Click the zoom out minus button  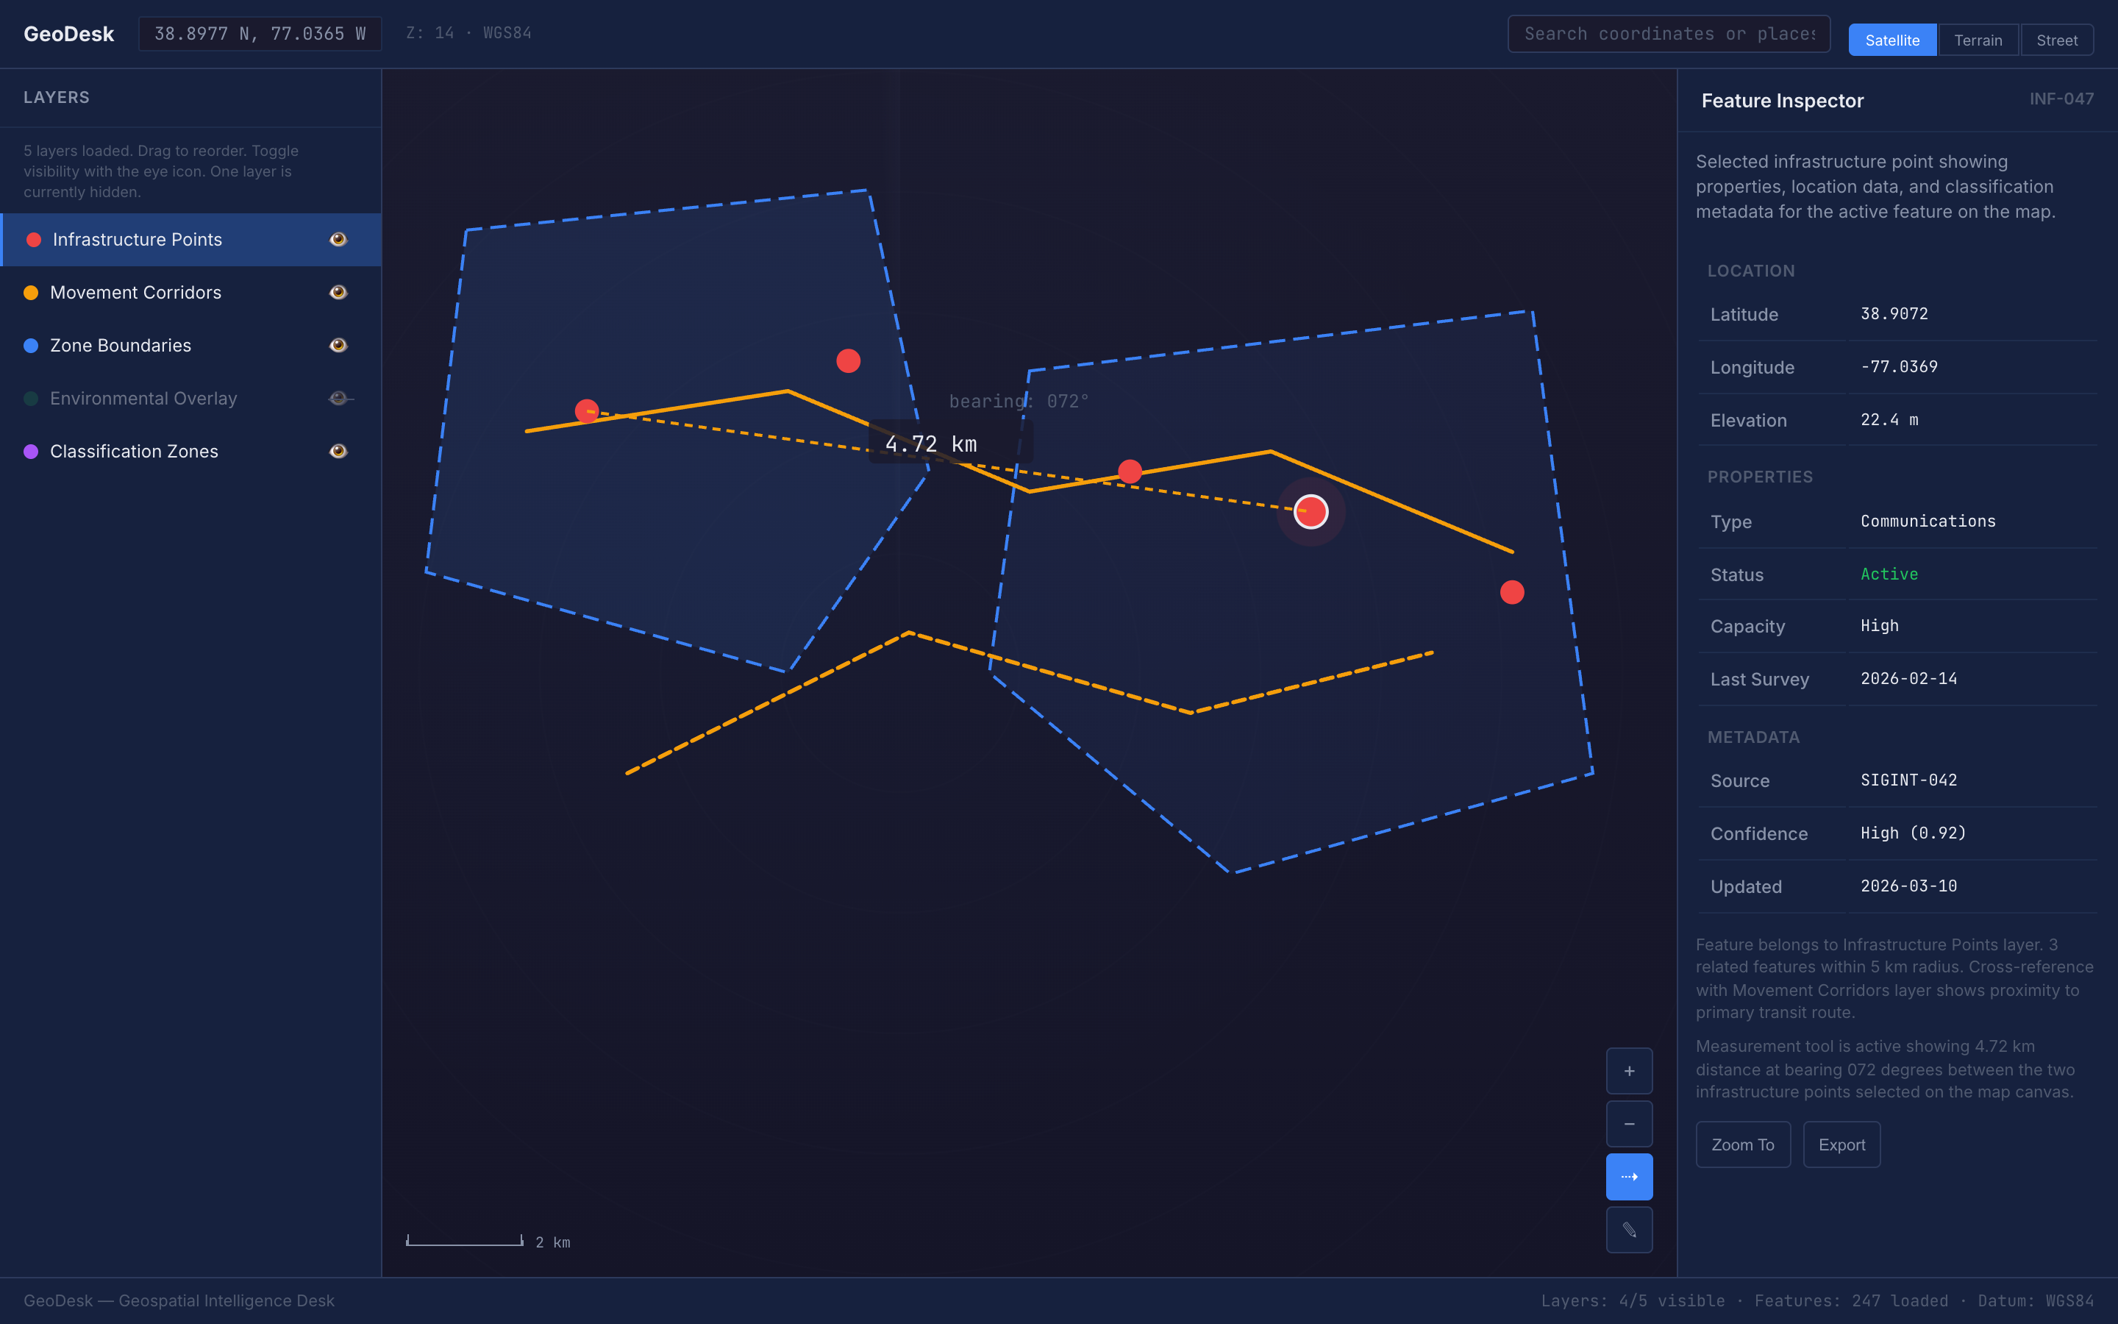tap(1629, 1123)
